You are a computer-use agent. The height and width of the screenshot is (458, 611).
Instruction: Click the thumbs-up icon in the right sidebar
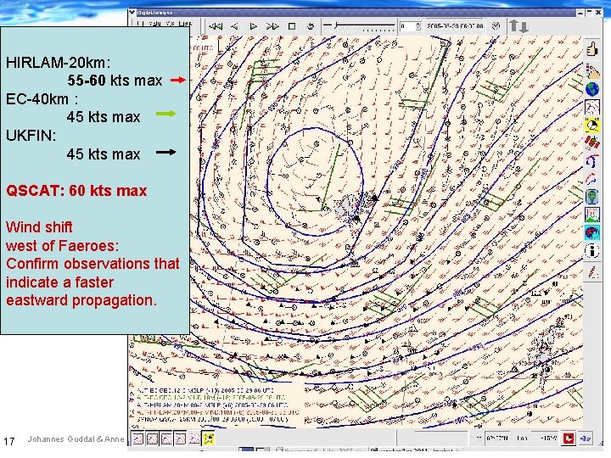click(592, 49)
